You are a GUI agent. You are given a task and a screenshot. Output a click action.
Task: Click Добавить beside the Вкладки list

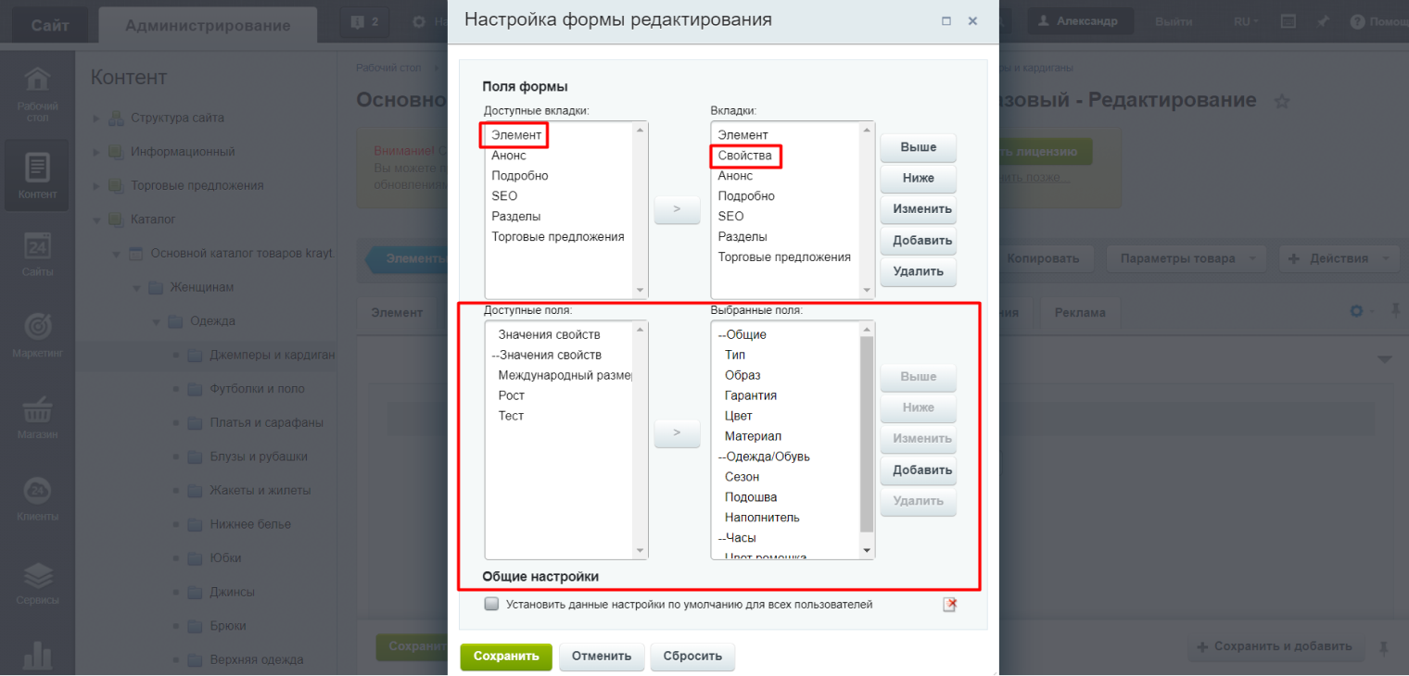pos(919,241)
